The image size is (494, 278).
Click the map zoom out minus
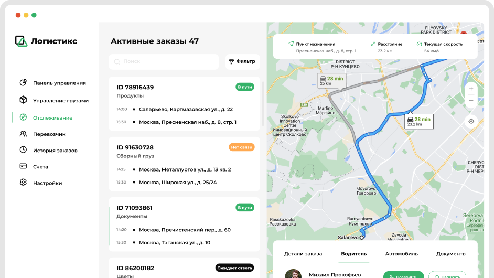(471, 101)
